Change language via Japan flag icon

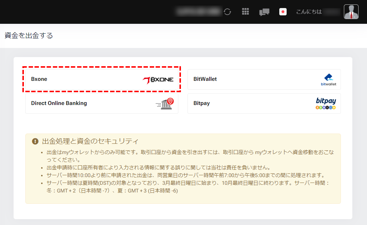click(x=283, y=12)
